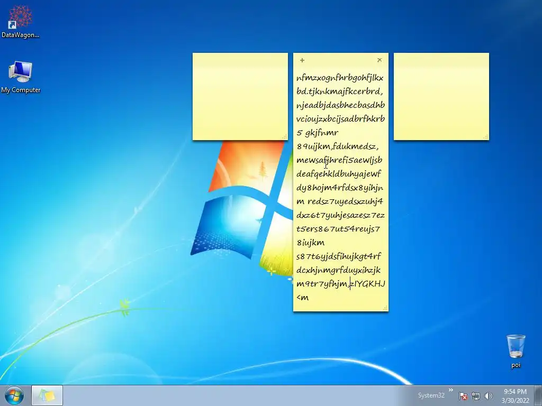Image resolution: width=542 pixels, height=406 pixels.
Task: Delete the middle sticky note
Action: (x=380, y=60)
